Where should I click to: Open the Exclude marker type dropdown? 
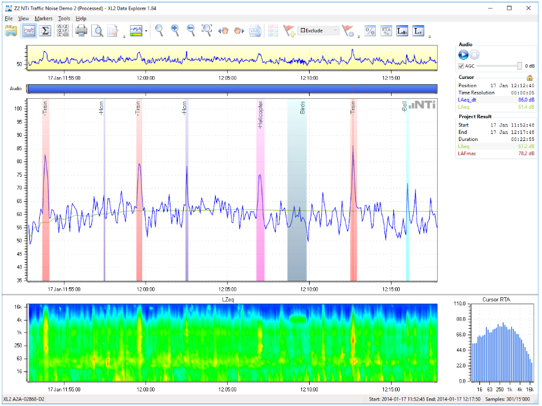point(335,30)
